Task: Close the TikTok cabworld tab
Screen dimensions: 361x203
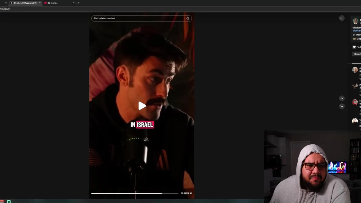Action: point(40,3)
